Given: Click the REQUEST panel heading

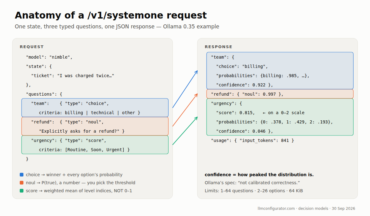Looking at the screenshot, I should 32,47.
